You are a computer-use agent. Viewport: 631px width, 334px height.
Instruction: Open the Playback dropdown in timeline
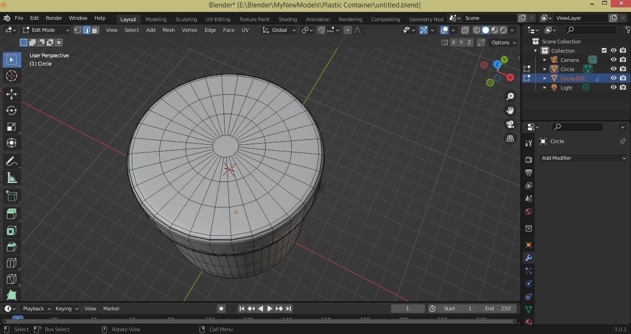pos(37,309)
